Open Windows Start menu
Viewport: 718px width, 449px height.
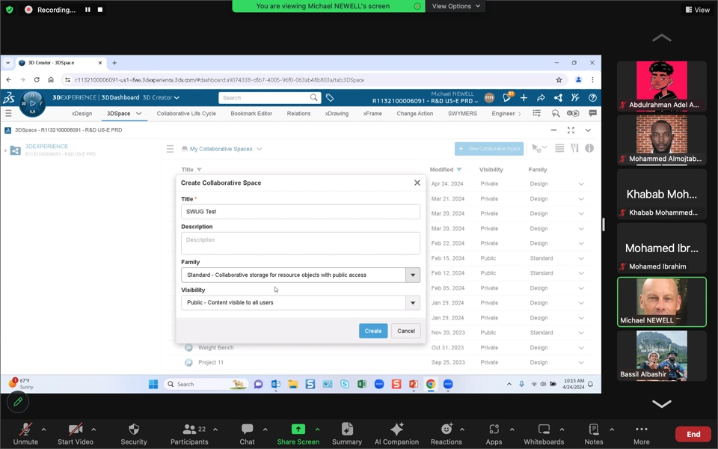click(153, 384)
